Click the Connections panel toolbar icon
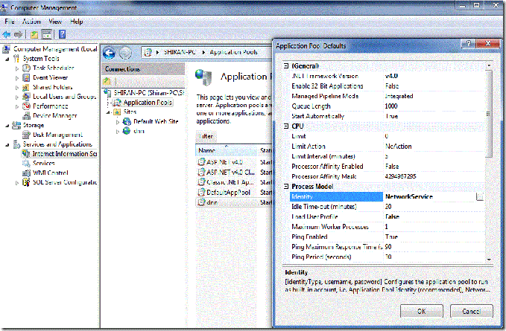Viewport: 506px width, 331px height. pyautogui.click(x=107, y=81)
